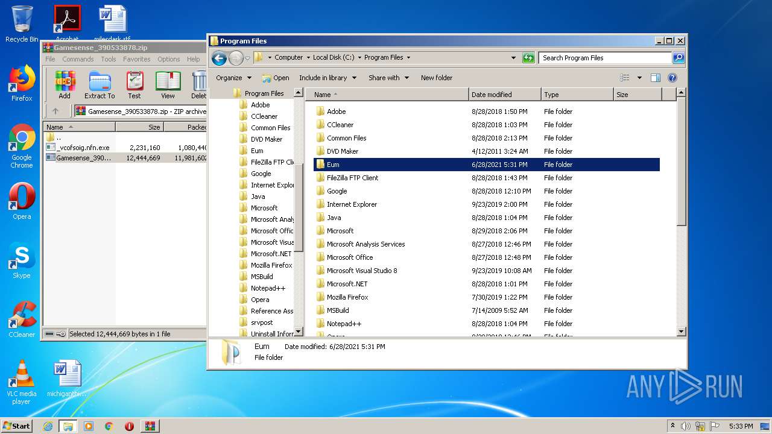
Task: Click the Opera taskbar icon
Action: pos(129,426)
